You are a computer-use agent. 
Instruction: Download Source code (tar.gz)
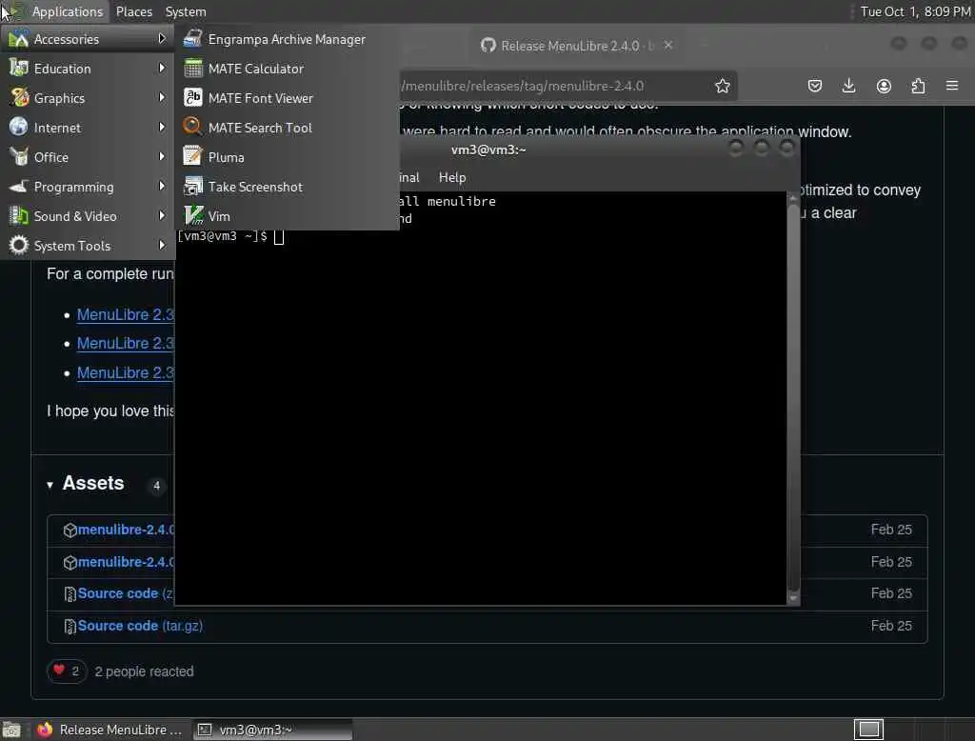coord(140,625)
